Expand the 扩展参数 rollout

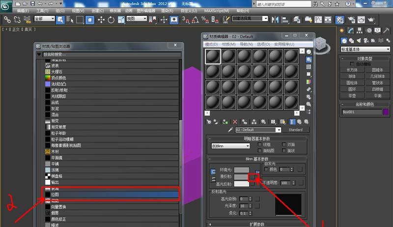(x=256, y=224)
